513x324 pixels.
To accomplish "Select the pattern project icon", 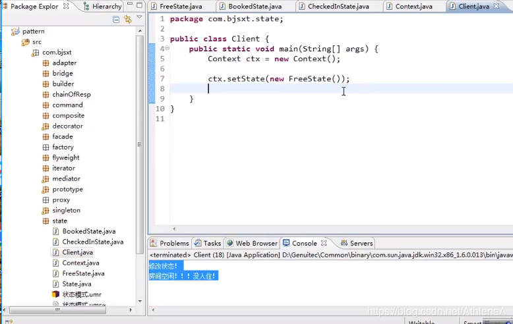I will 15,32.
